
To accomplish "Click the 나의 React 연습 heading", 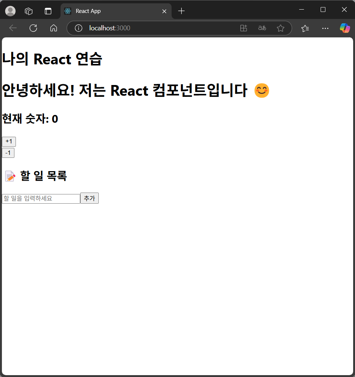I will click(x=52, y=59).
